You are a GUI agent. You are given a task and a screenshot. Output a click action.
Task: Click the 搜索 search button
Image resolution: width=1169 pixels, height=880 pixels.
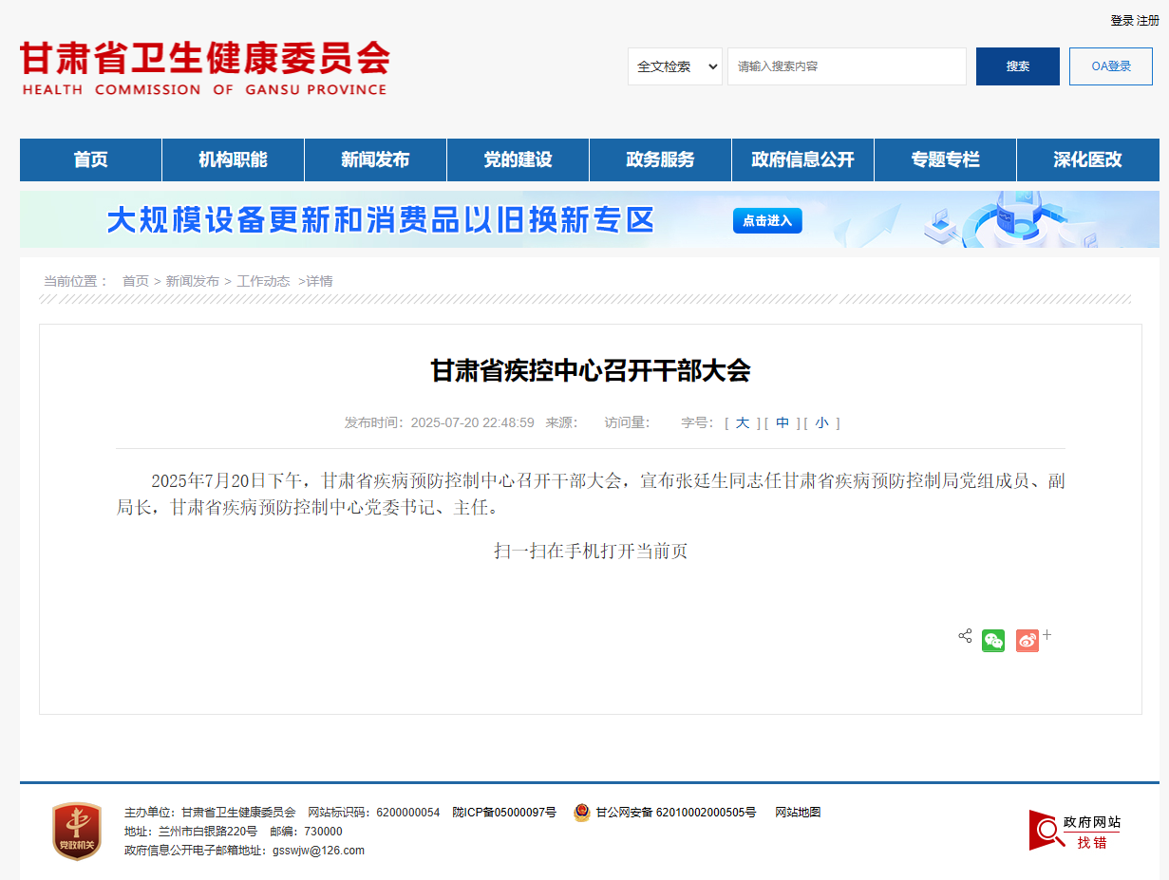point(1018,66)
